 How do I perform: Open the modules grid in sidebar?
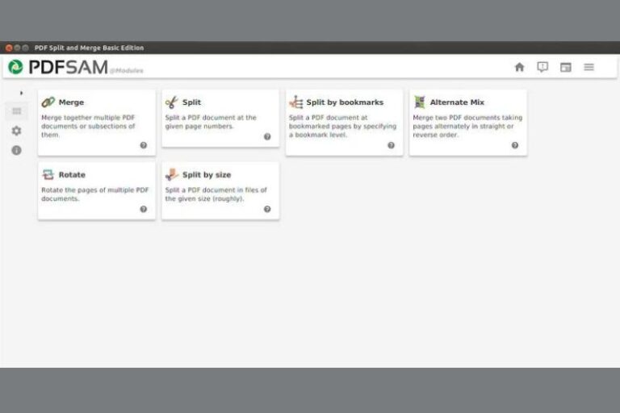(x=16, y=111)
